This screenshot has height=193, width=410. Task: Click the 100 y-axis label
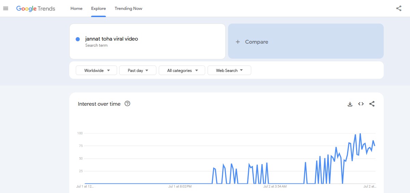80,133
